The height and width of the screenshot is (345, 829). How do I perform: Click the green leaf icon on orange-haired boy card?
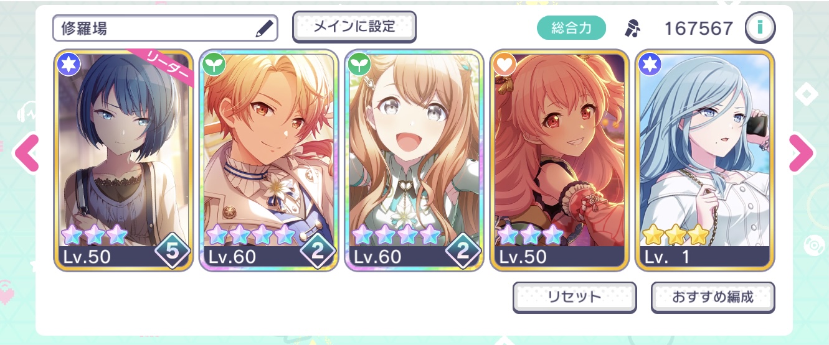[214, 64]
